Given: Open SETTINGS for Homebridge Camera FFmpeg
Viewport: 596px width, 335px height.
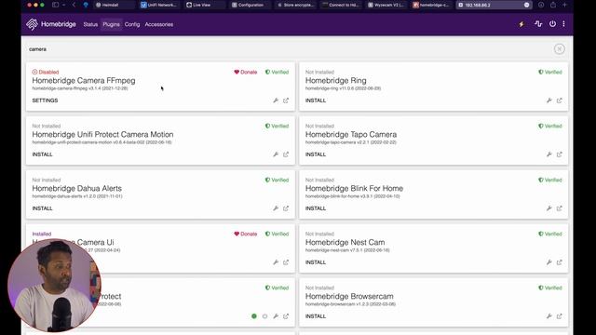Looking at the screenshot, I should [45, 100].
